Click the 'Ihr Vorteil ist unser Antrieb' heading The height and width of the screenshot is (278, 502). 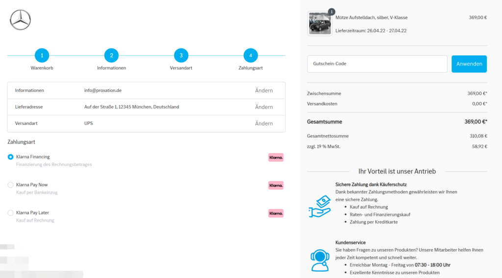397,171
